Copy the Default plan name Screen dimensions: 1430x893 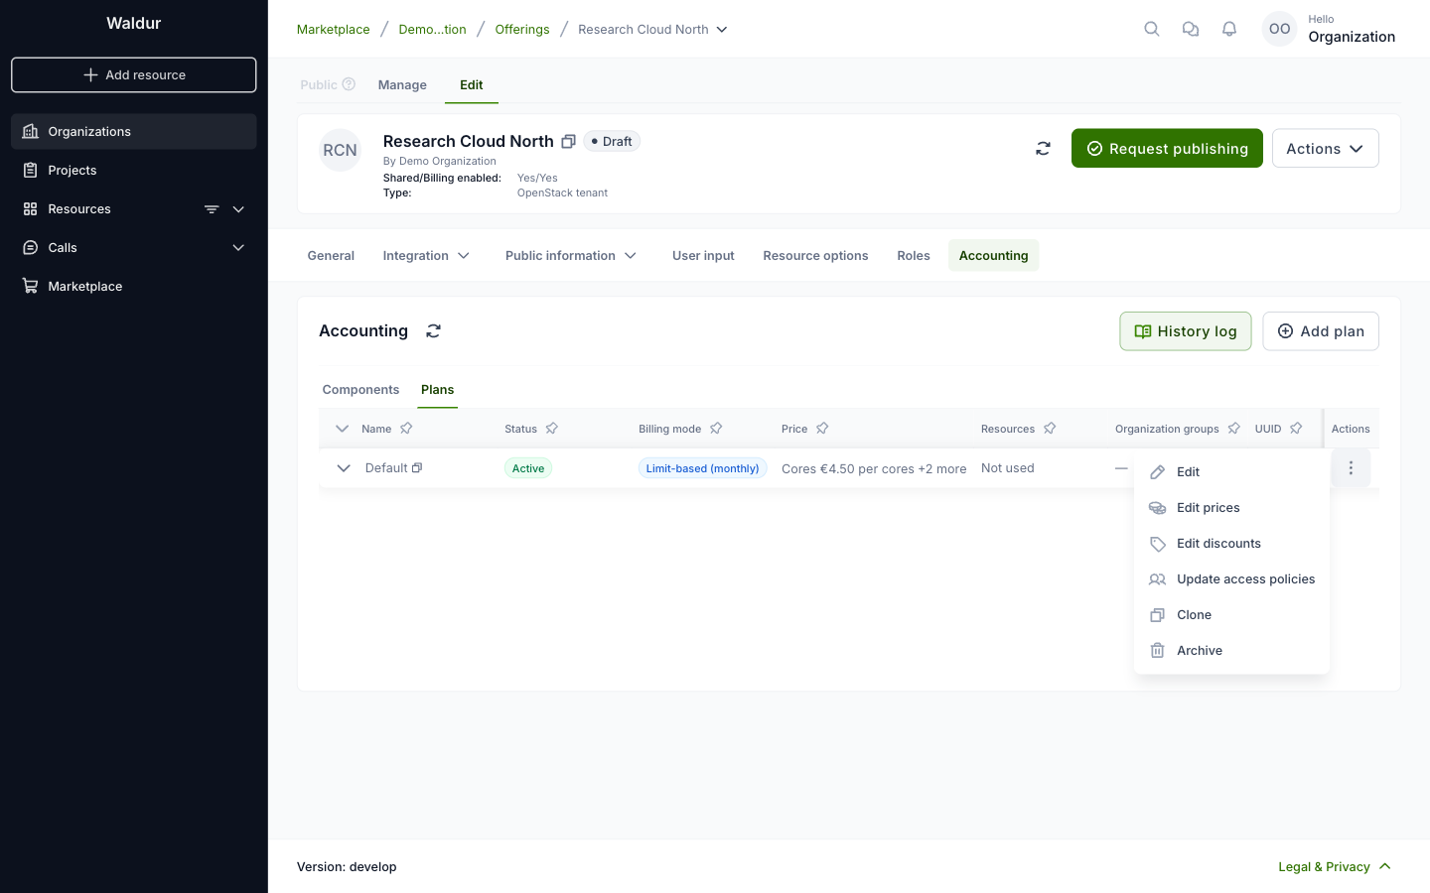click(417, 467)
